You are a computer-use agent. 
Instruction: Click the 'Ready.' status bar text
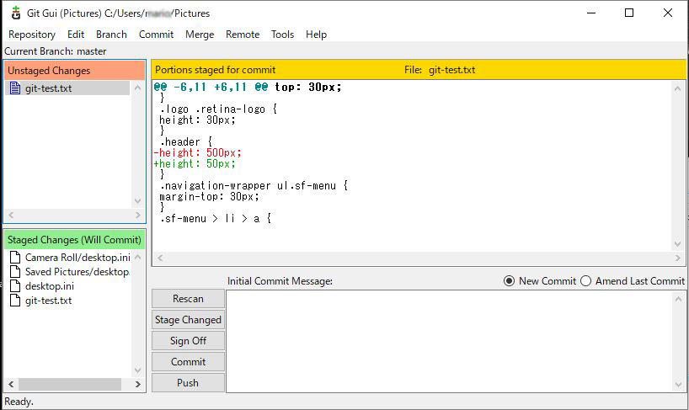tap(19, 402)
